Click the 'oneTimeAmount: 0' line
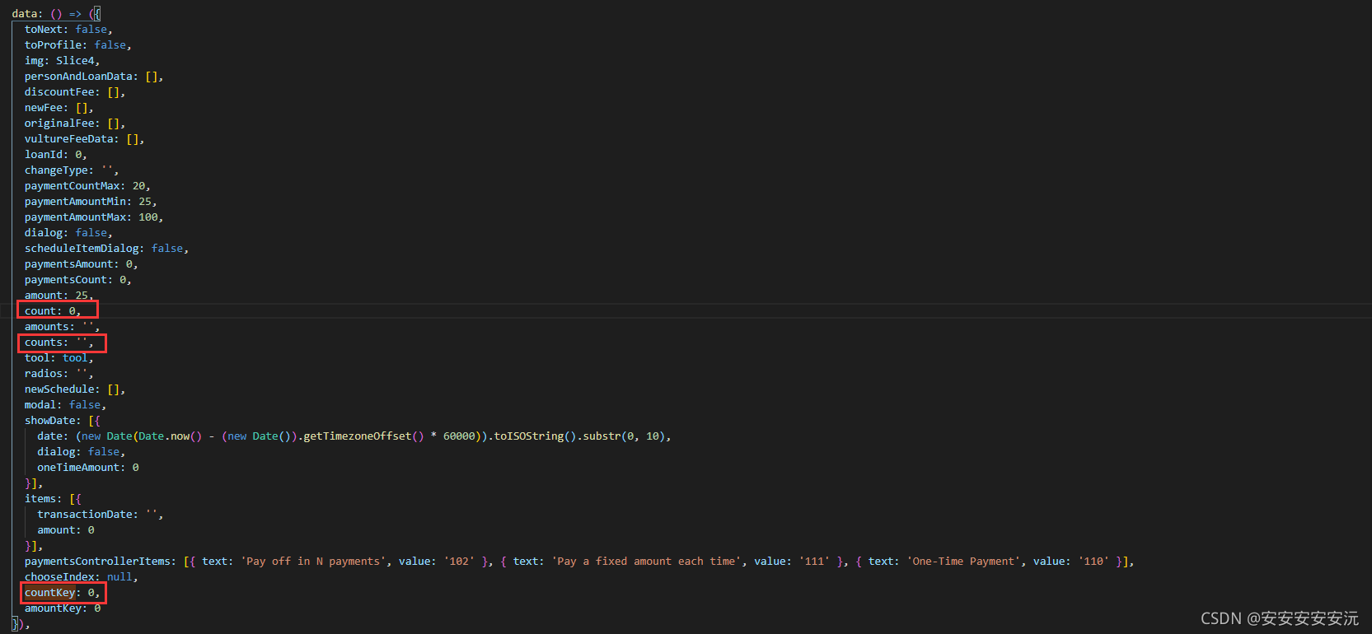Screen dimensions: 1372x634 pyautogui.click(x=88, y=468)
